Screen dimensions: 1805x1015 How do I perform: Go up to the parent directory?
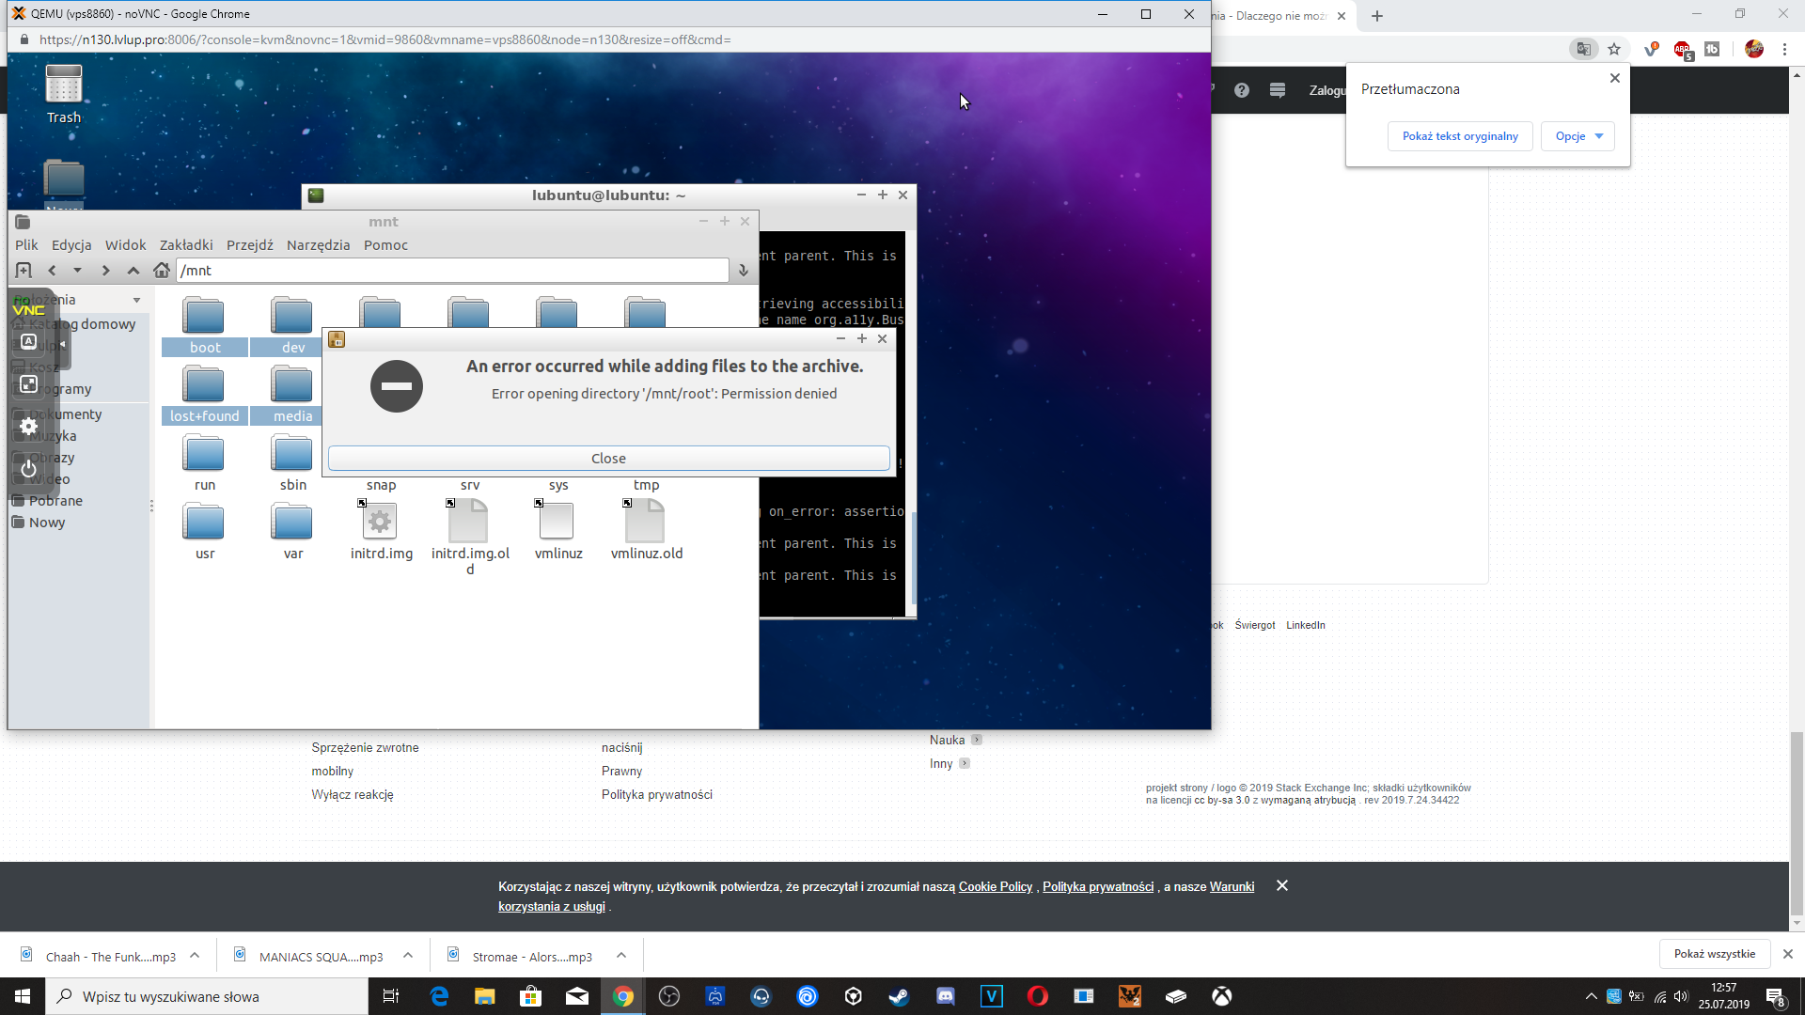tap(133, 271)
